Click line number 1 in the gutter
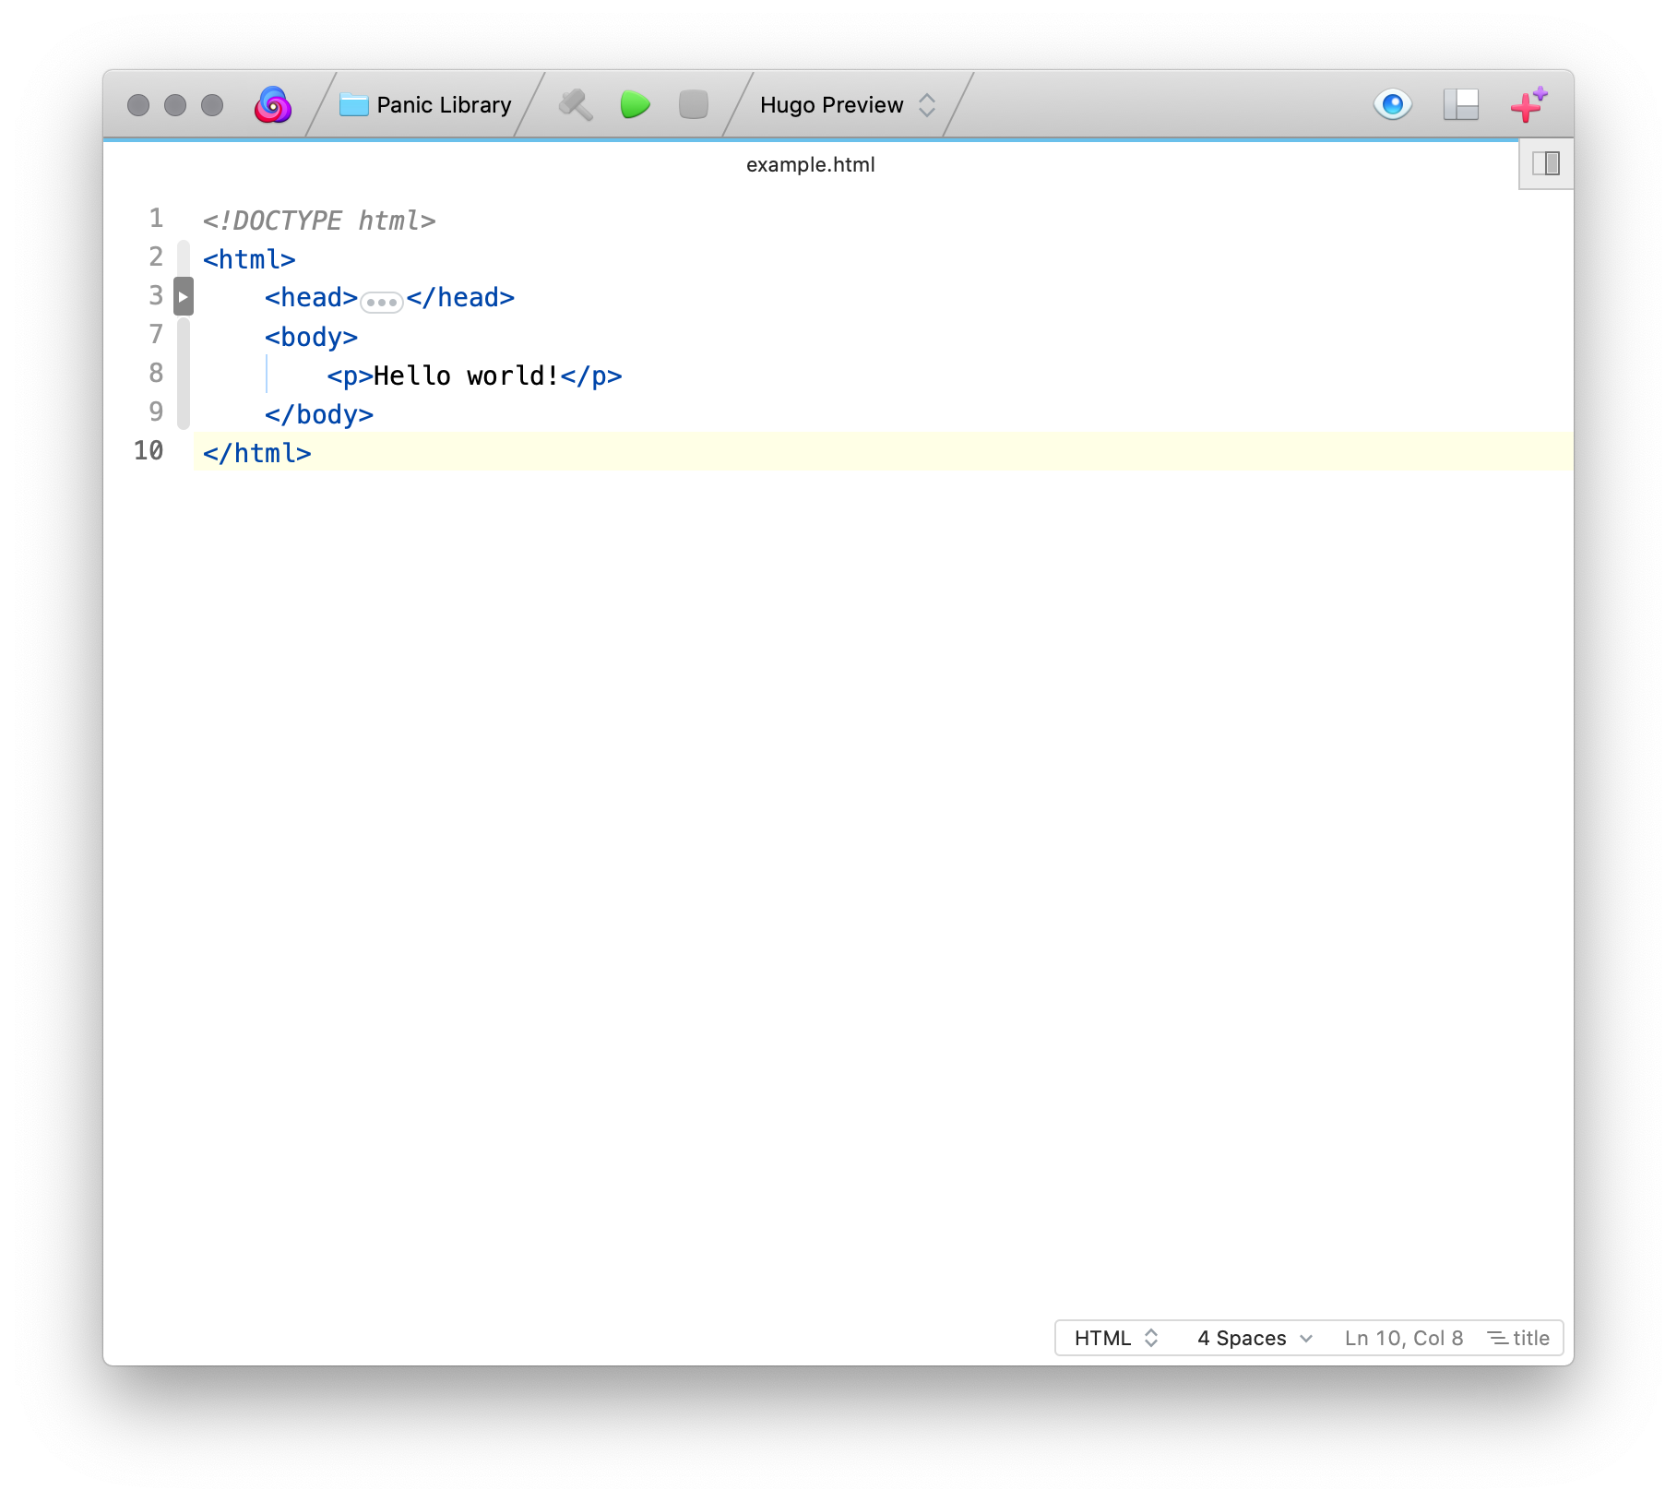The image size is (1677, 1502). [156, 219]
